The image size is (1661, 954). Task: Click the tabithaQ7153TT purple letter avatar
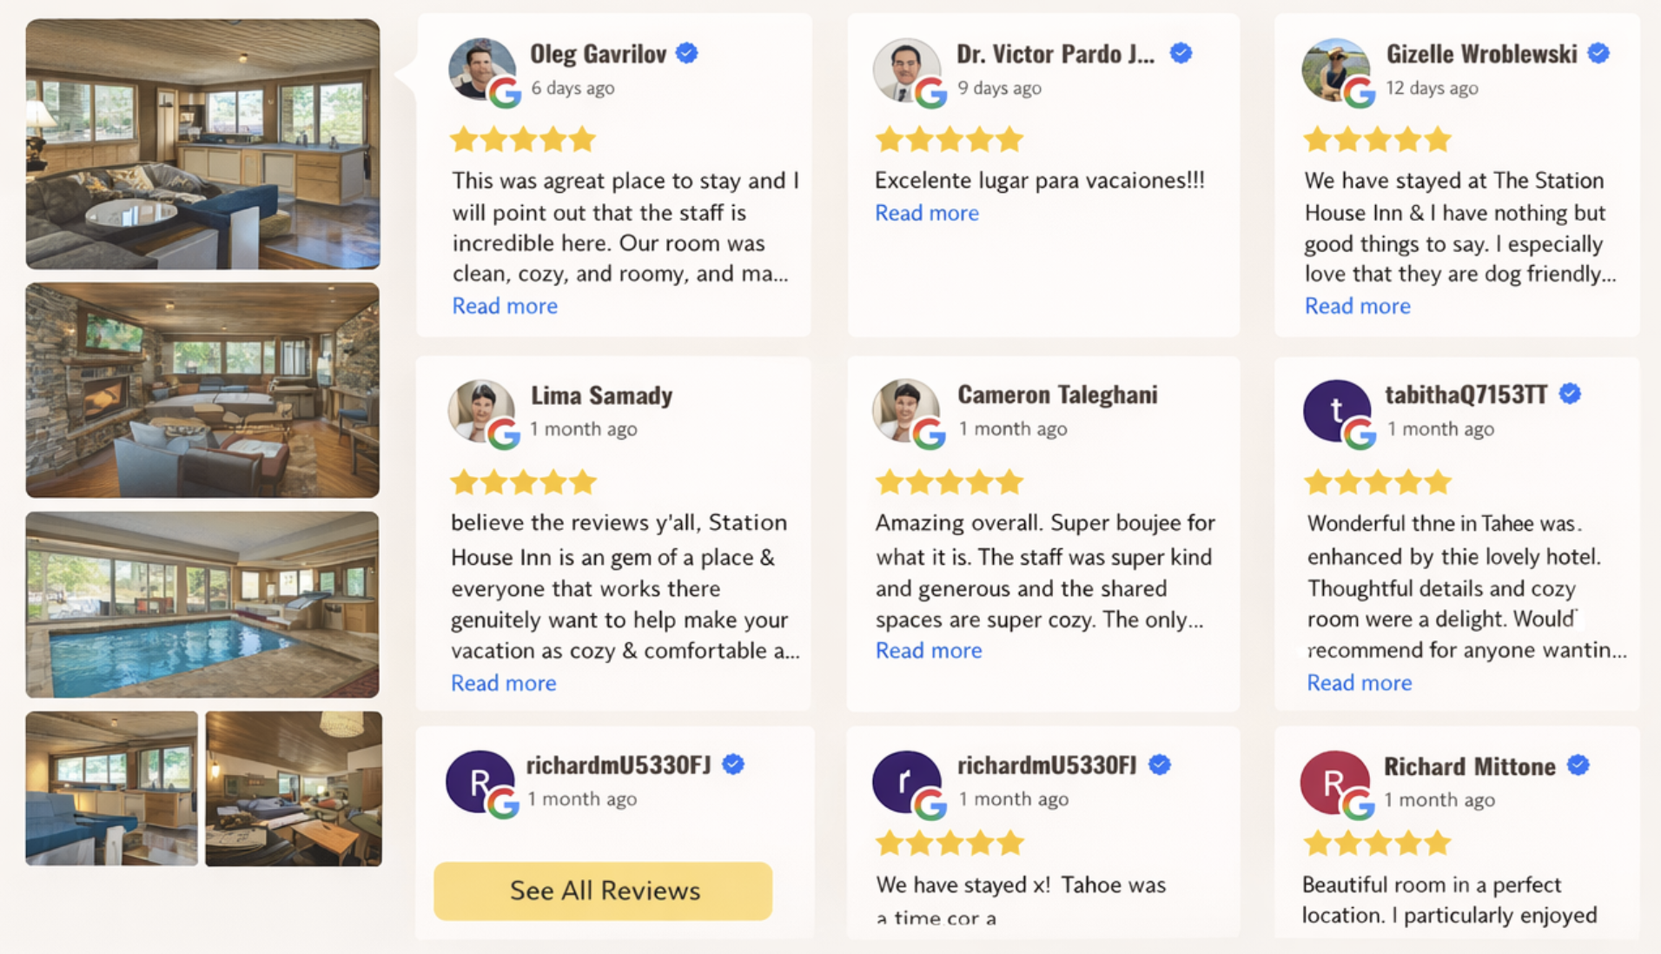[1335, 408]
